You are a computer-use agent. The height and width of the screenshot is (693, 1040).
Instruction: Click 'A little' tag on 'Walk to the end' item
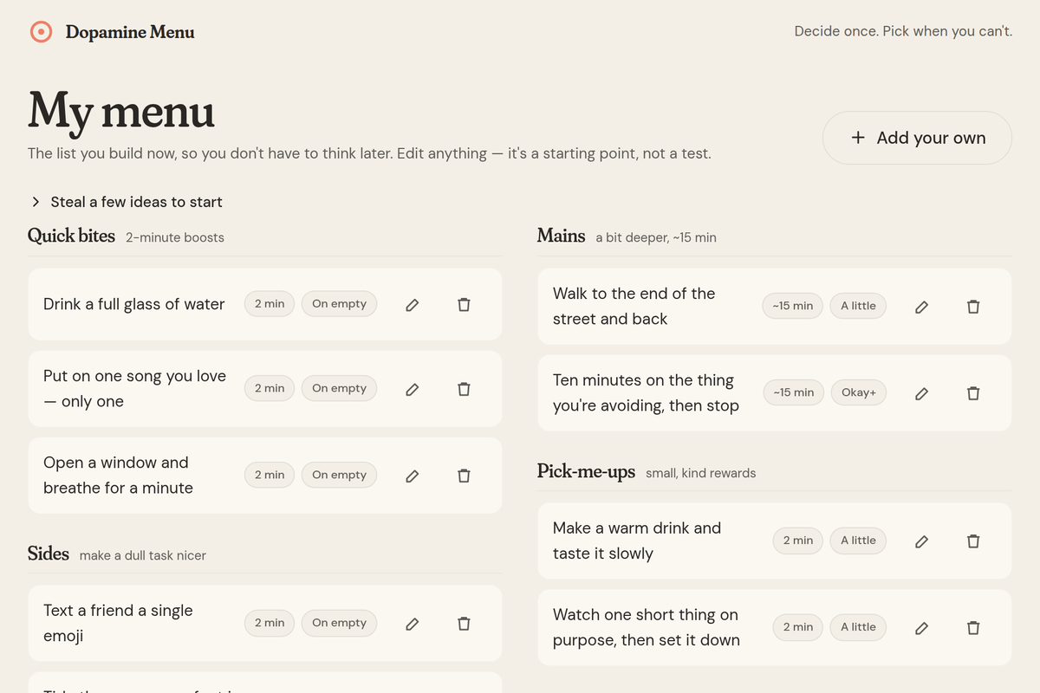coord(858,306)
